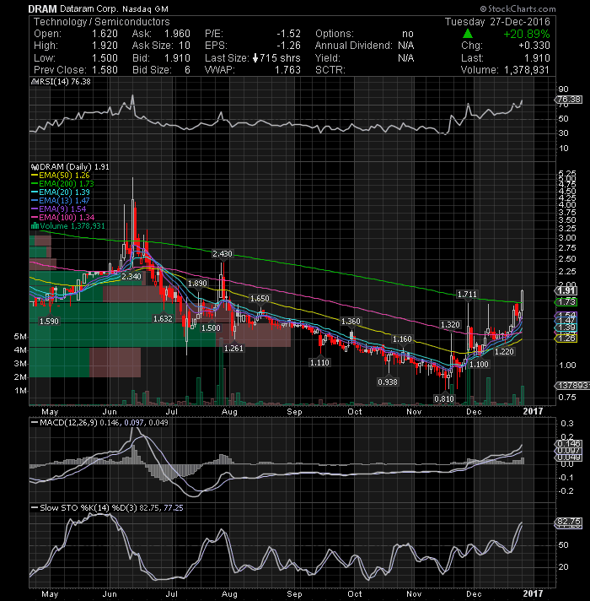Click the Dataram Corp. company name

click(89, 8)
